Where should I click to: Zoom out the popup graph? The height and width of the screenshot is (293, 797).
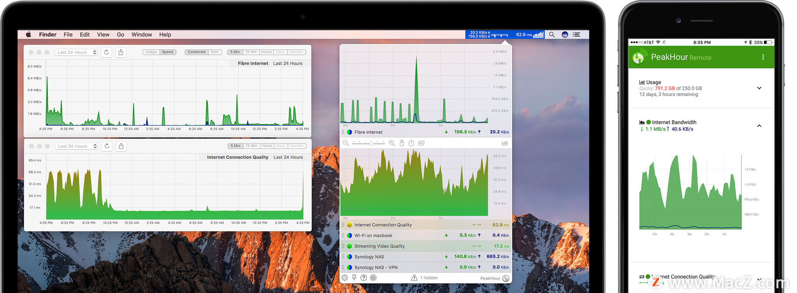[x=346, y=143]
